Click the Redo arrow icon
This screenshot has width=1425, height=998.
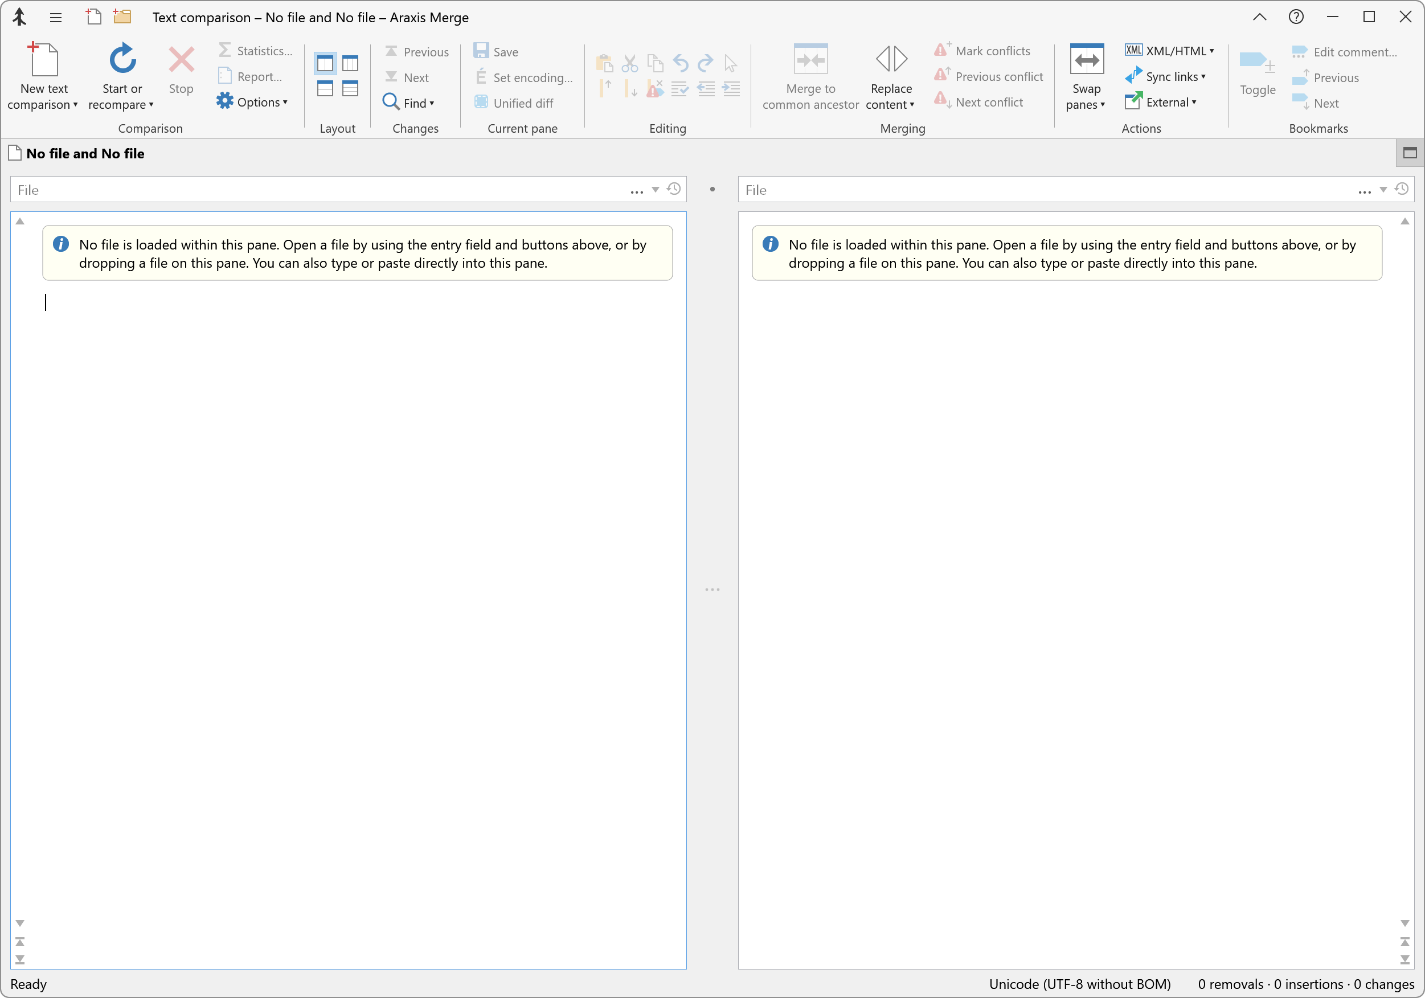click(706, 63)
